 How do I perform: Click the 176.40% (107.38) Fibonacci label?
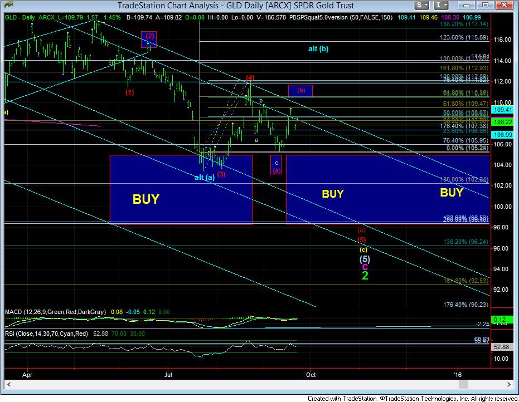464,126
